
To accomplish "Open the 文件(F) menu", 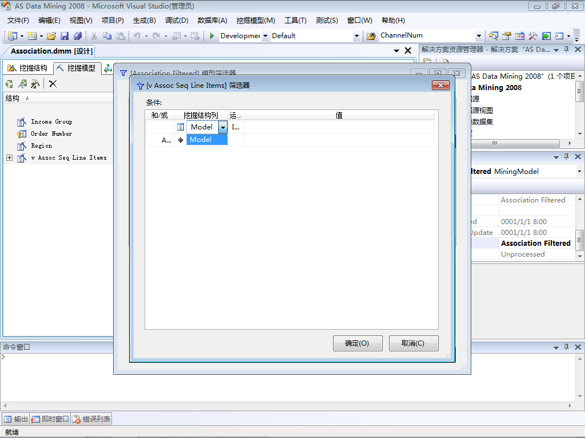I will tap(18, 21).
